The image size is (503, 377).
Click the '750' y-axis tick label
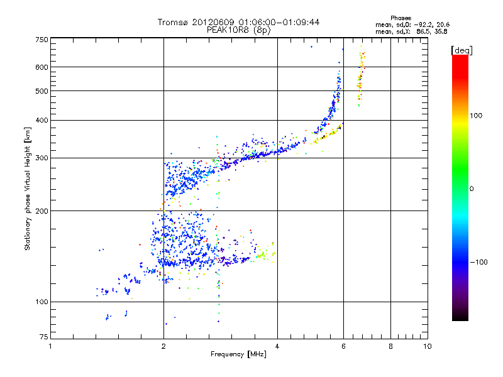coord(41,40)
